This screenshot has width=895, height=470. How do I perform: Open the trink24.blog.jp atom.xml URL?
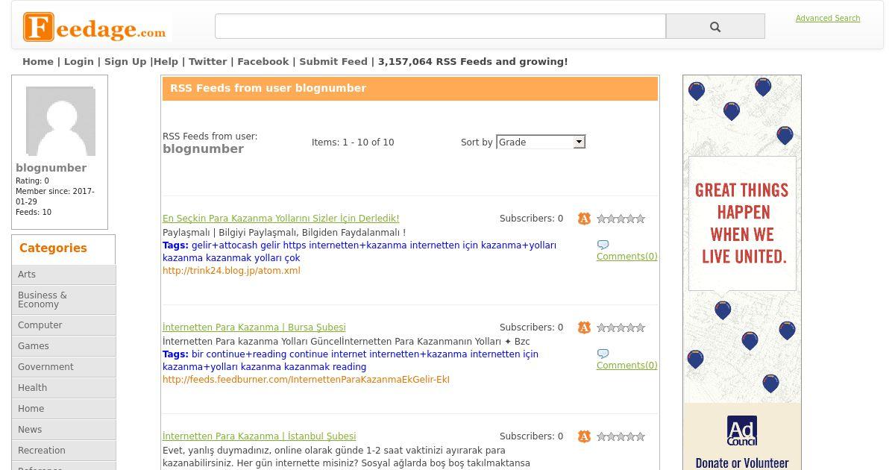pyautogui.click(x=231, y=271)
